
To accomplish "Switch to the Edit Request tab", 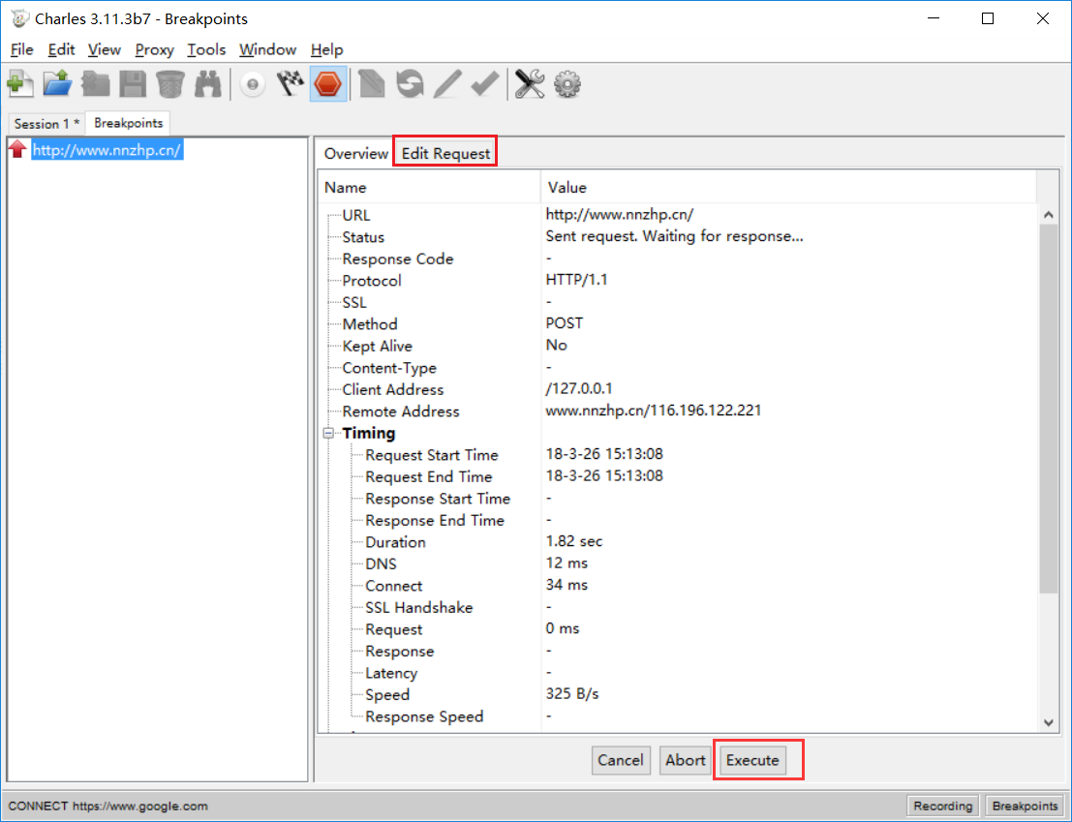I will pyautogui.click(x=445, y=153).
